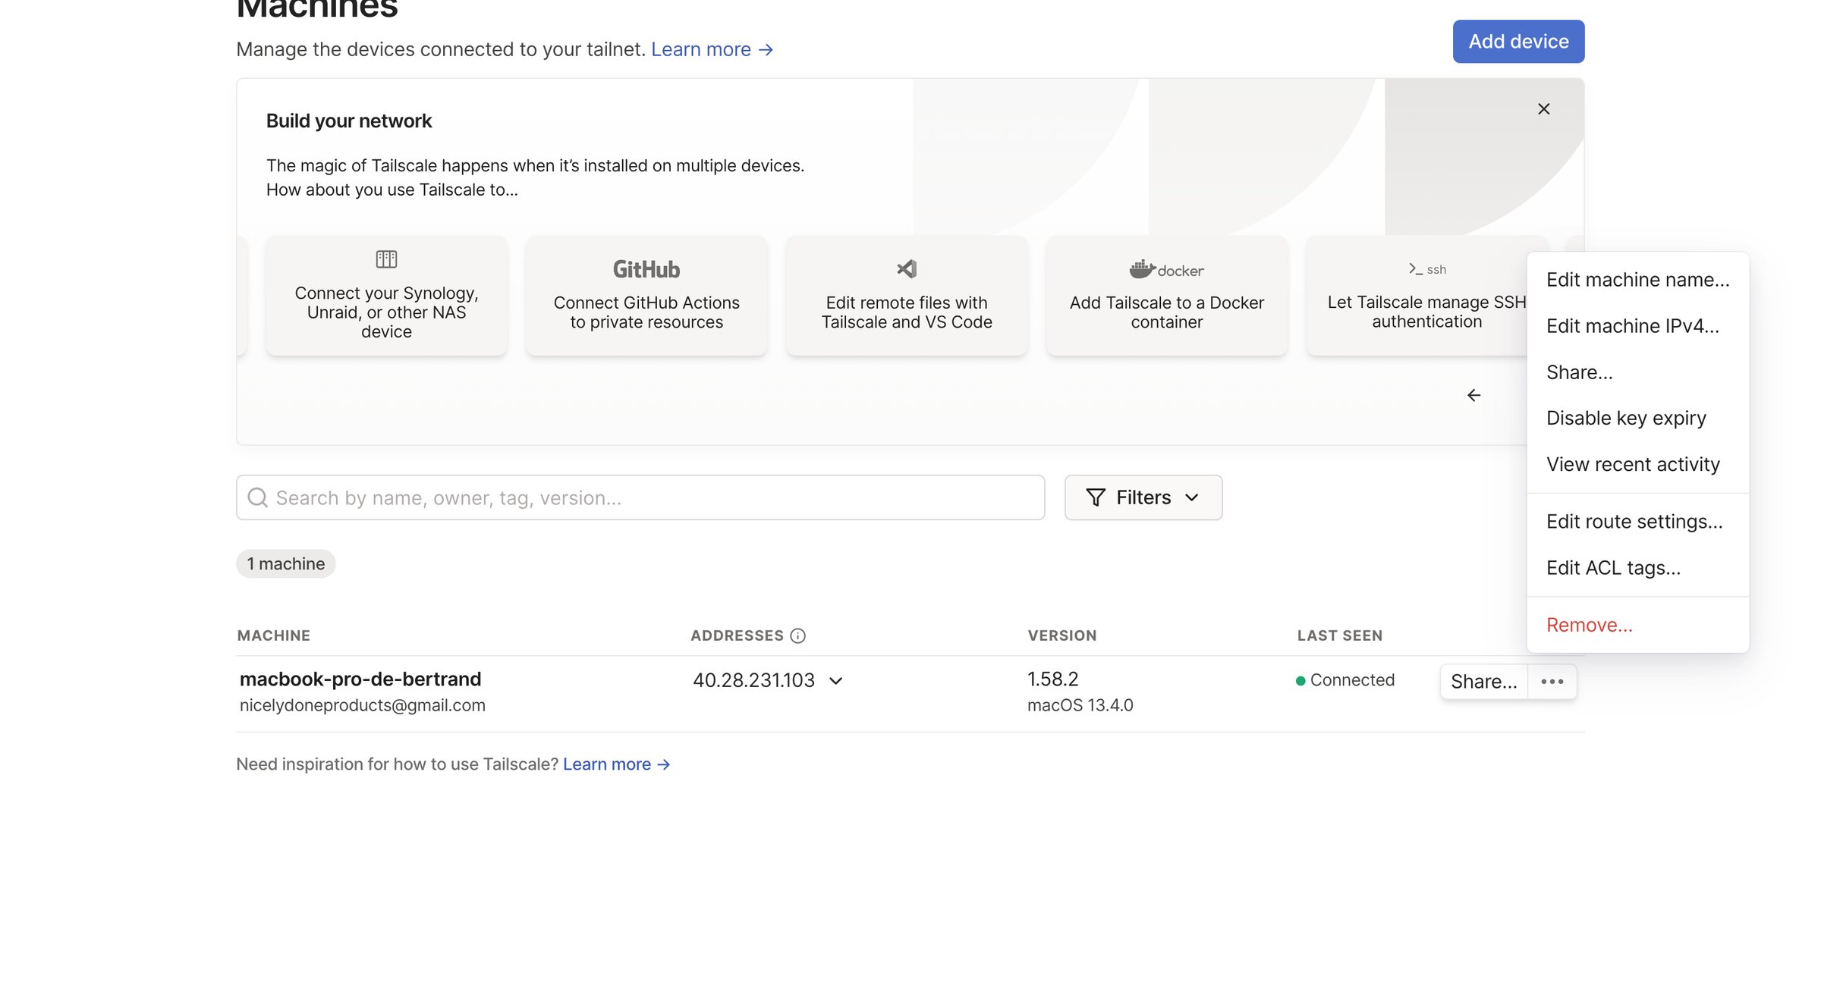The image size is (1821, 1007).
Task: Click the Share button in machine row
Action: click(x=1484, y=682)
